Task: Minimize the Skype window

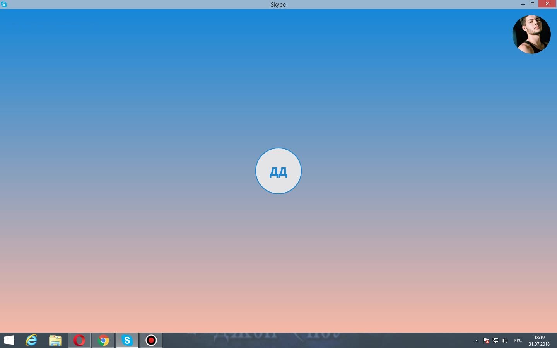Action: pyautogui.click(x=523, y=4)
